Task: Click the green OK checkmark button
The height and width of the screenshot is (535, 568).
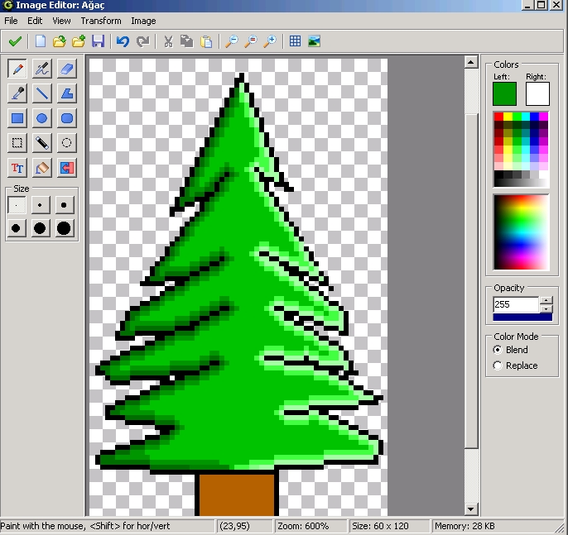Action: coord(15,41)
